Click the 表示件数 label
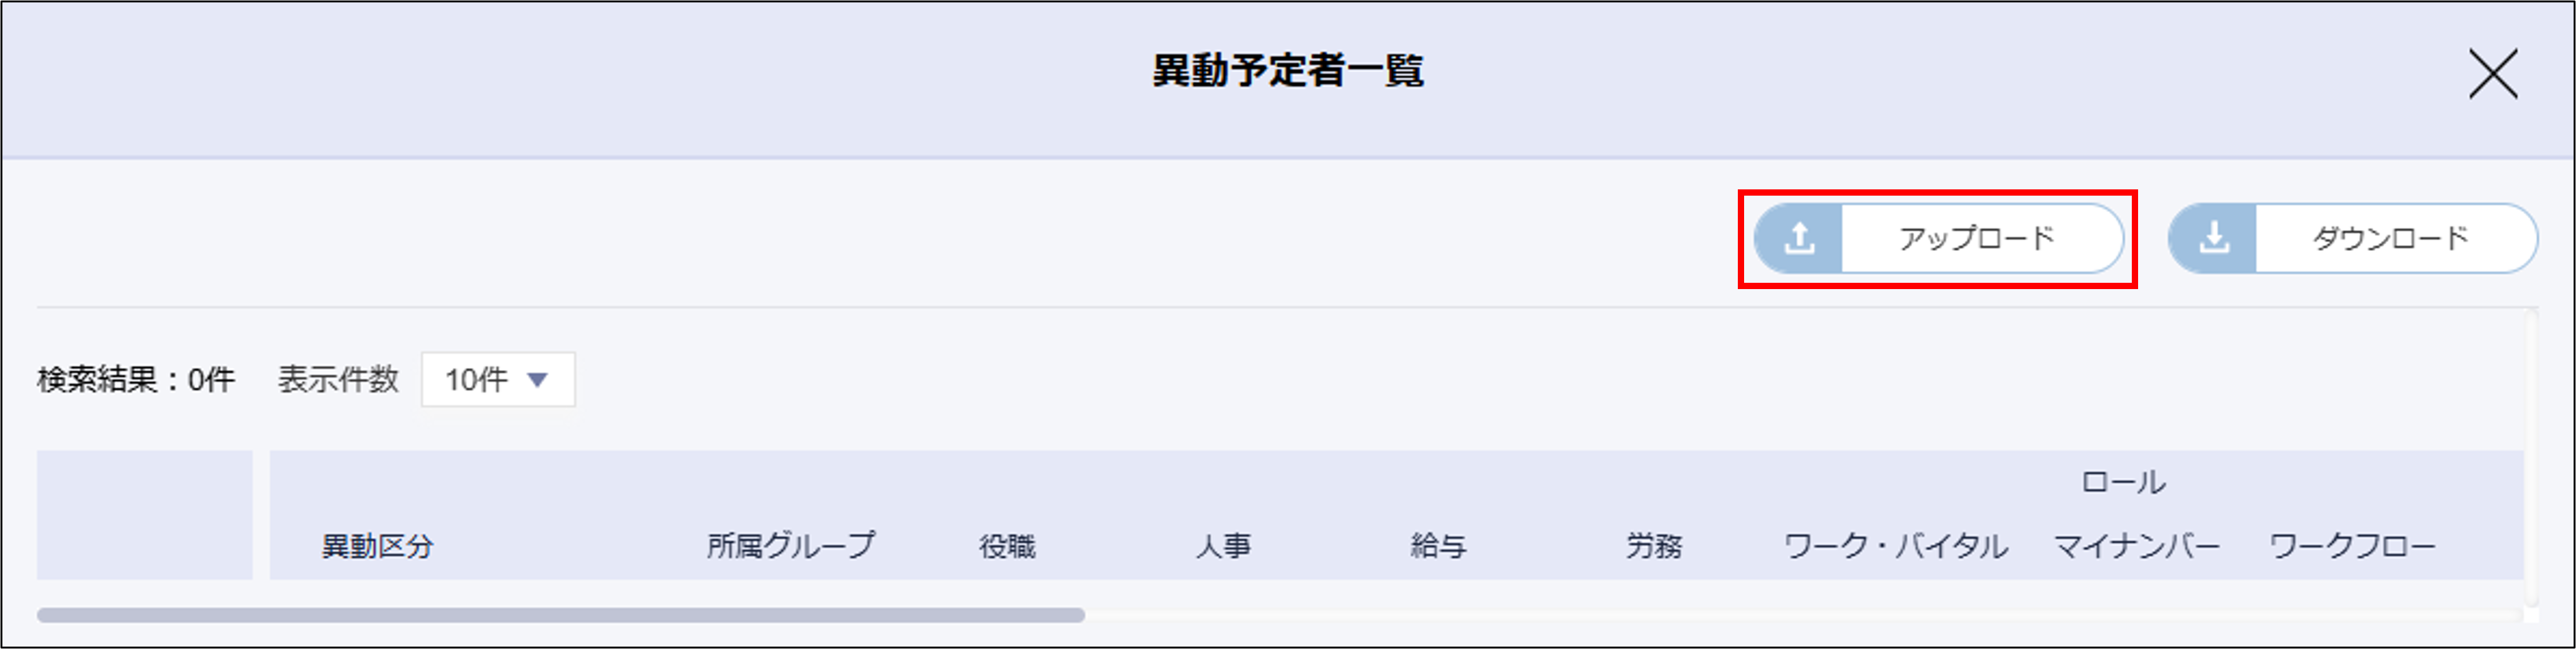The height and width of the screenshot is (649, 2576). 338,380
